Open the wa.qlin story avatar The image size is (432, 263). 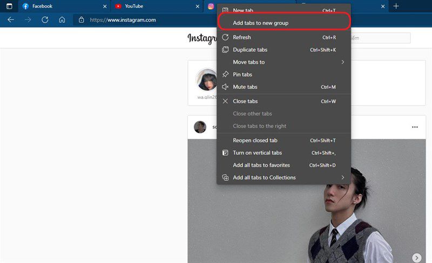(206, 80)
